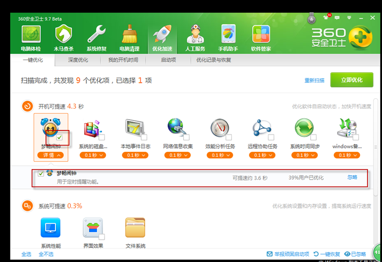Image resolution: width=382 pixels, height=262 pixels.
Task: Open 已忽略 ignored list link
Action: 355,254
